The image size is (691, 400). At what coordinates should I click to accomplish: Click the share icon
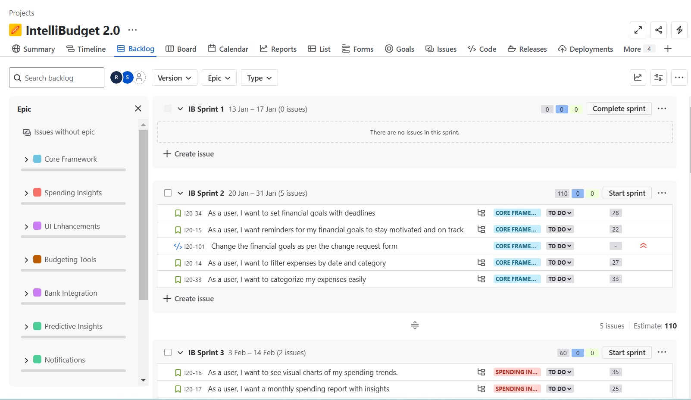pyautogui.click(x=659, y=30)
